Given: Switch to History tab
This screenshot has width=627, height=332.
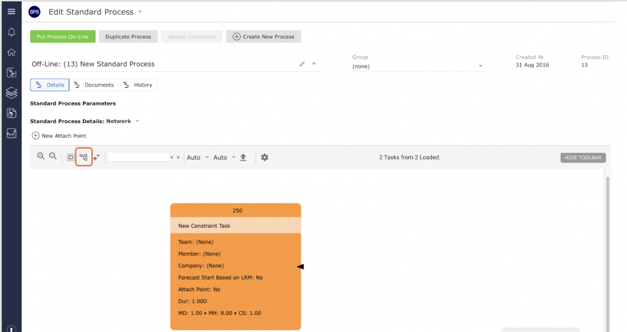Looking at the screenshot, I should tap(138, 85).
